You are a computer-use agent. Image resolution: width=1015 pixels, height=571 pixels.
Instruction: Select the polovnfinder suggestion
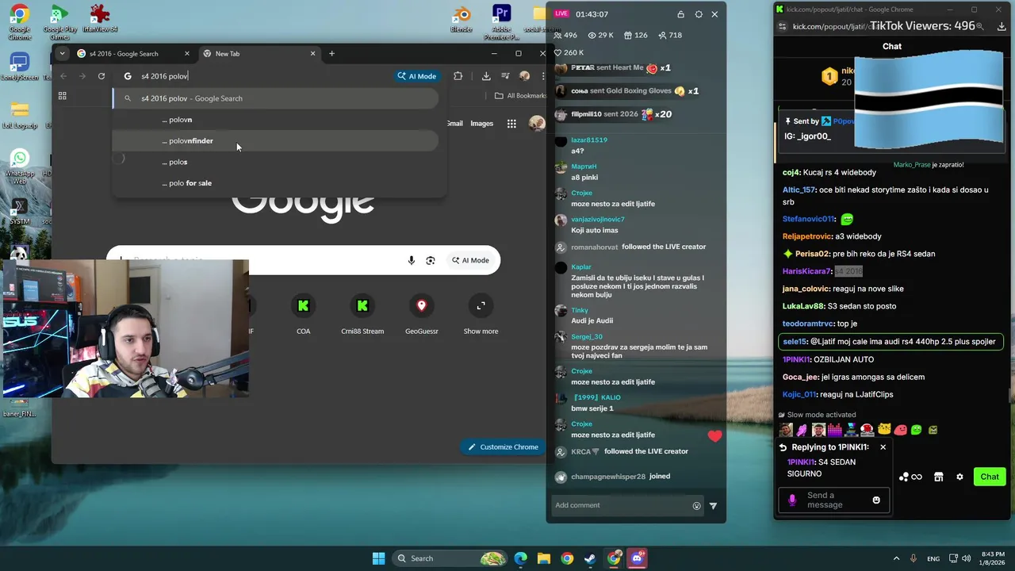275,141
